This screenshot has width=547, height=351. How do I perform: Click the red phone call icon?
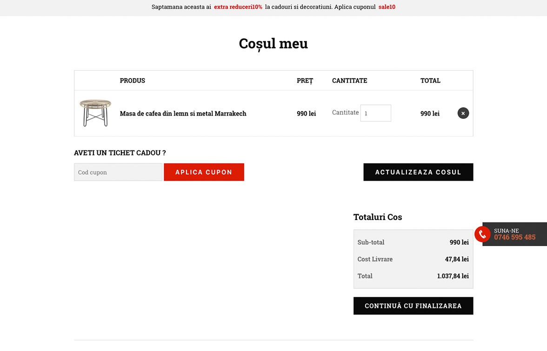(x=482, y=234)
